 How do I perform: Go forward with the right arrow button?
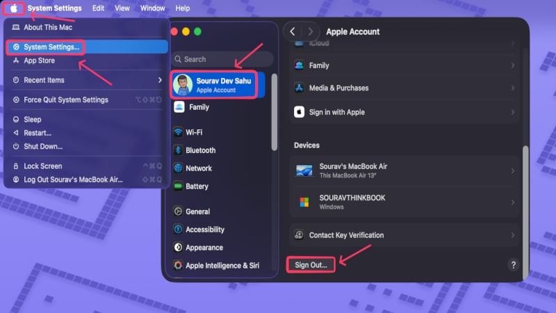click(310, 31)
